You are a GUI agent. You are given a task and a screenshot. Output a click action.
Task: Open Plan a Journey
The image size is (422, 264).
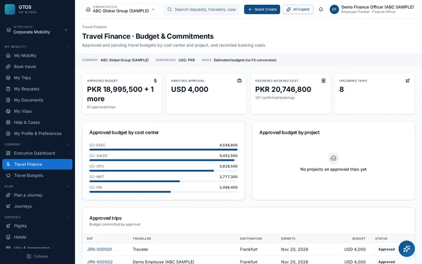[x=38, y=195]
